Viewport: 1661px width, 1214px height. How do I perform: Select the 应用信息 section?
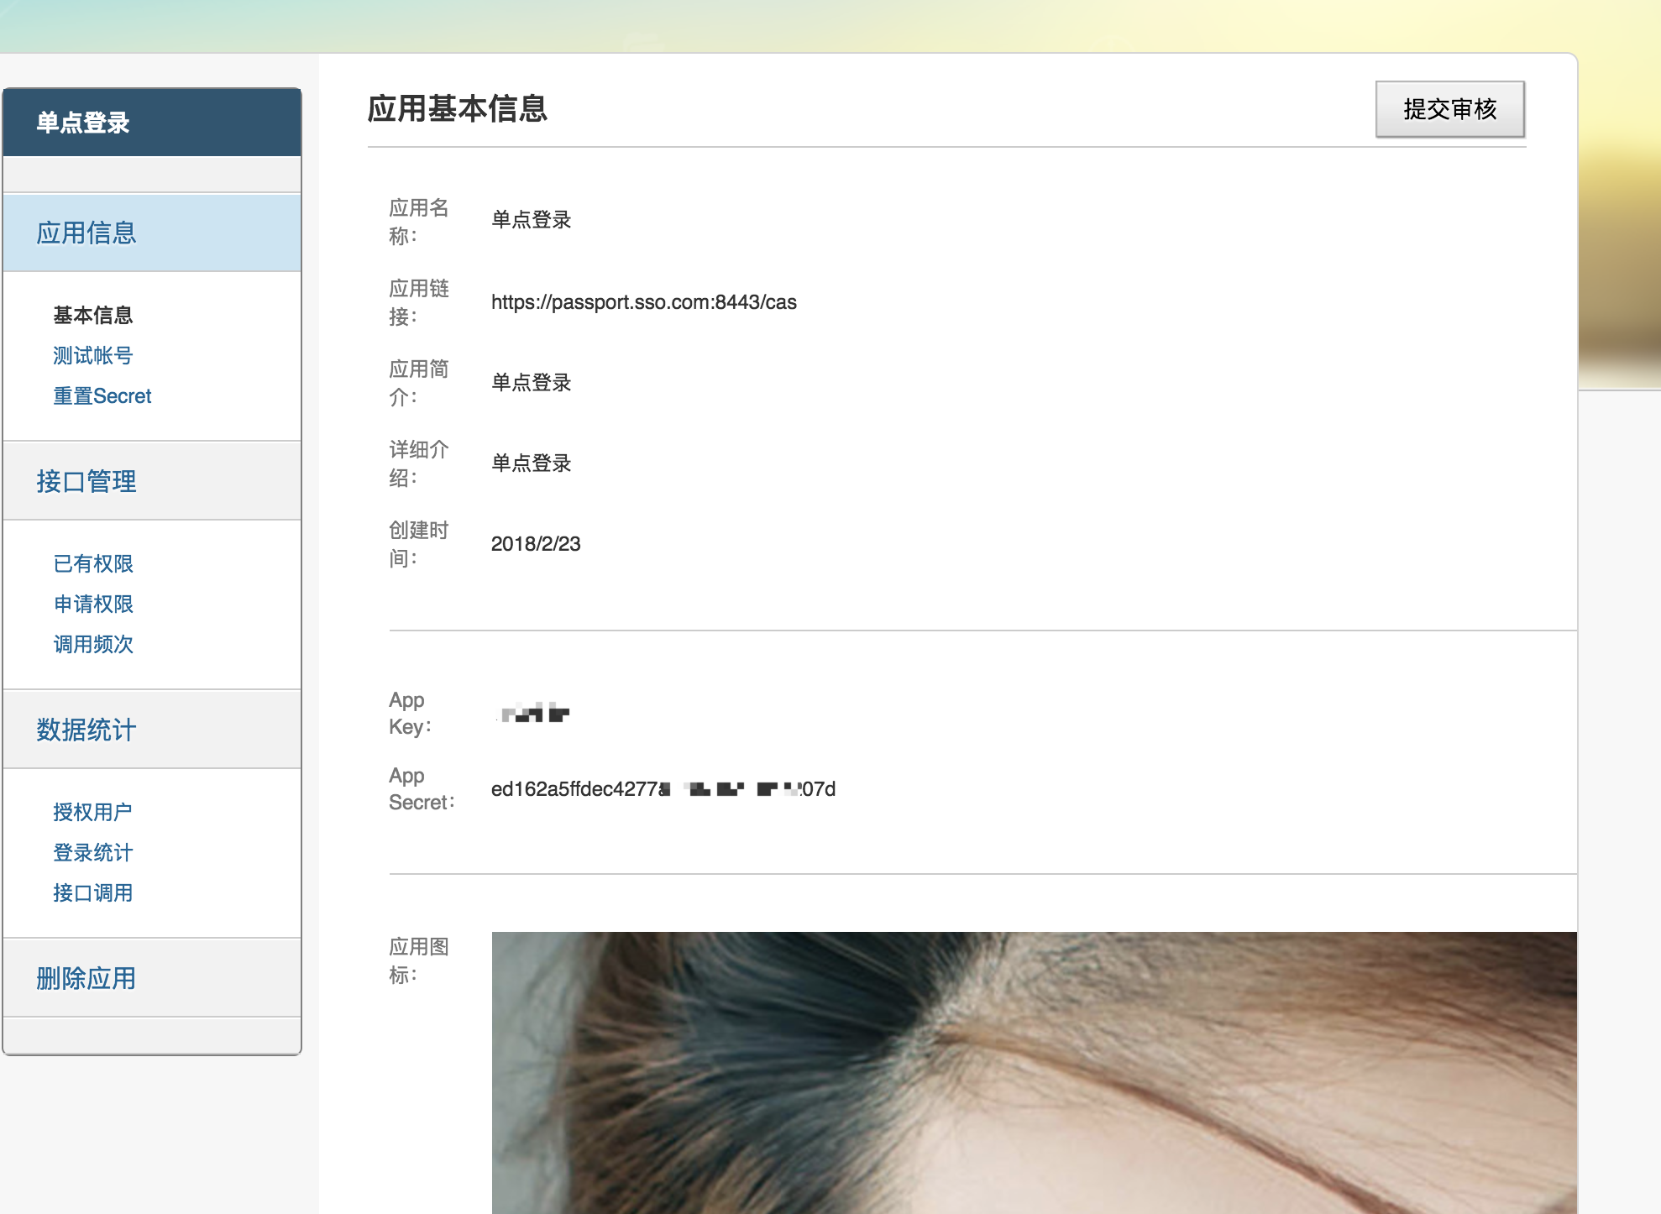[x=86, y=233]
